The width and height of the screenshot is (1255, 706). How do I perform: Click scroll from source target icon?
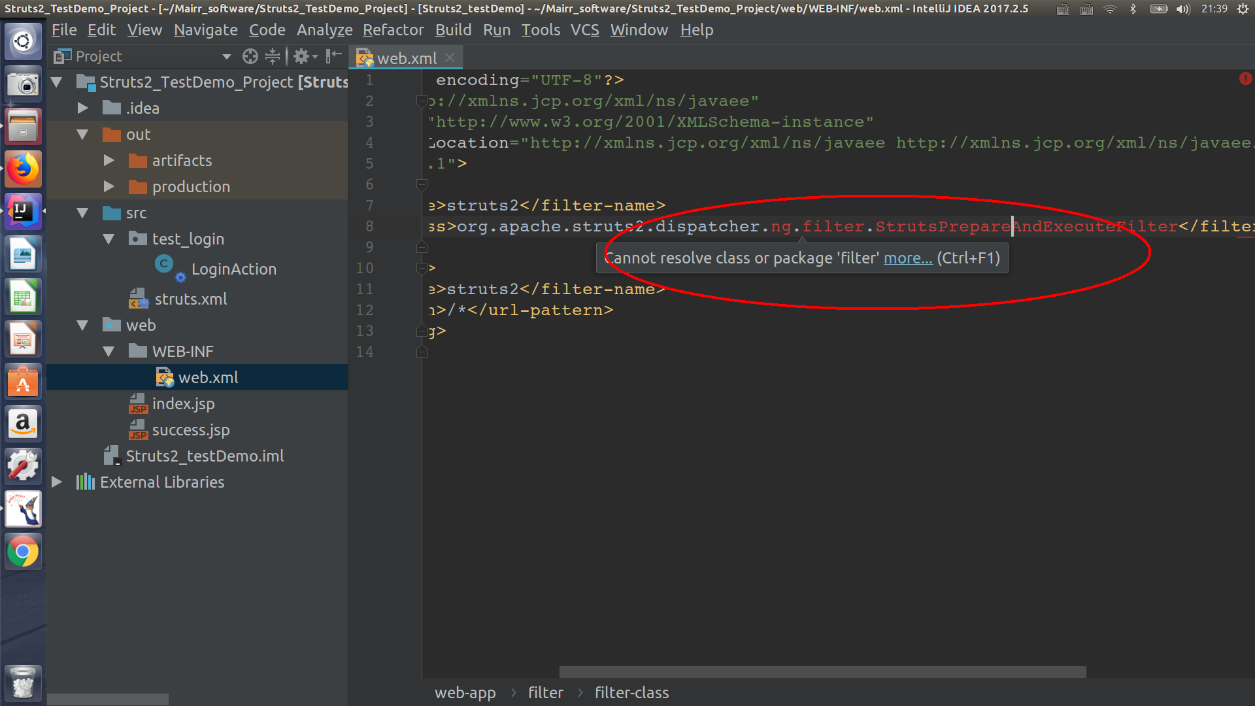click(250, 57)
